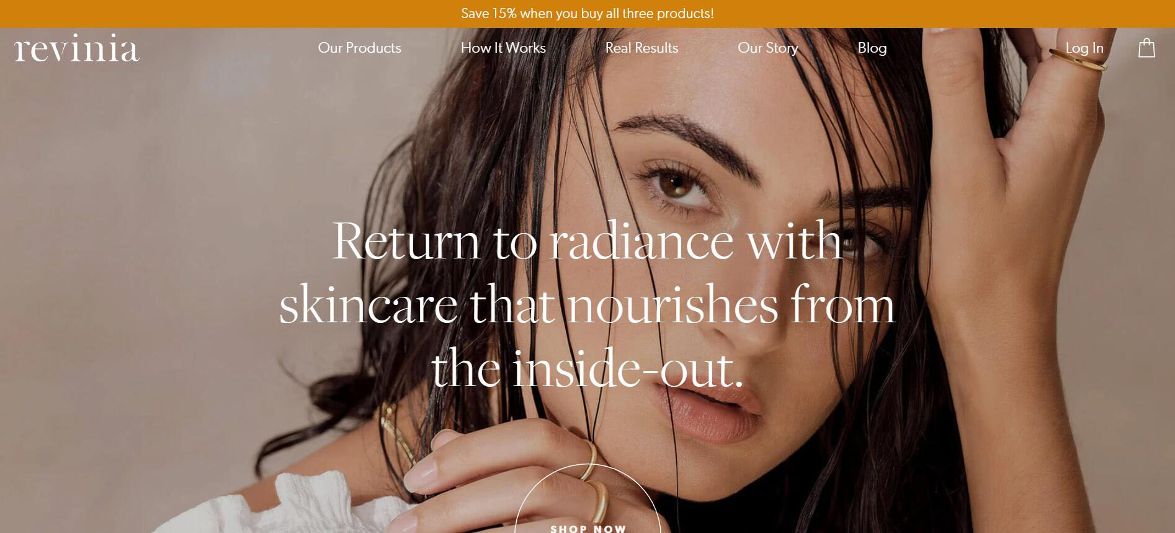Click headline line 'Return to radiance with'
The height and width of the screenshot is (533, 1175).
click(x=587, y=240)
